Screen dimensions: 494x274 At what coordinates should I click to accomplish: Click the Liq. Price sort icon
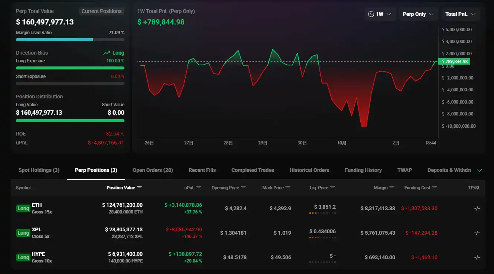[332, 188]
